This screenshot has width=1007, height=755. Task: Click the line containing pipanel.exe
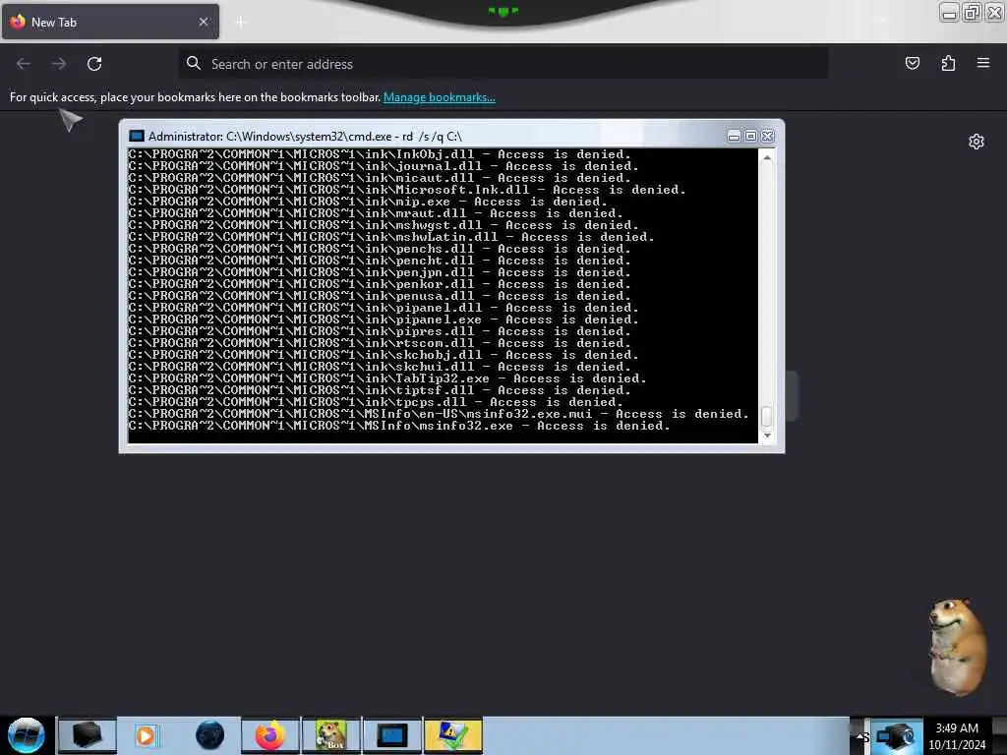[384, 319]
